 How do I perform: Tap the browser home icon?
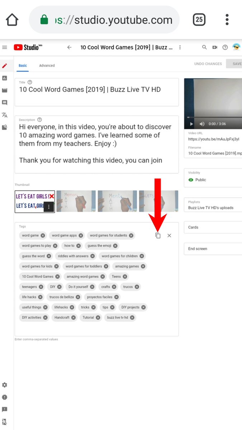coord(12,19)
